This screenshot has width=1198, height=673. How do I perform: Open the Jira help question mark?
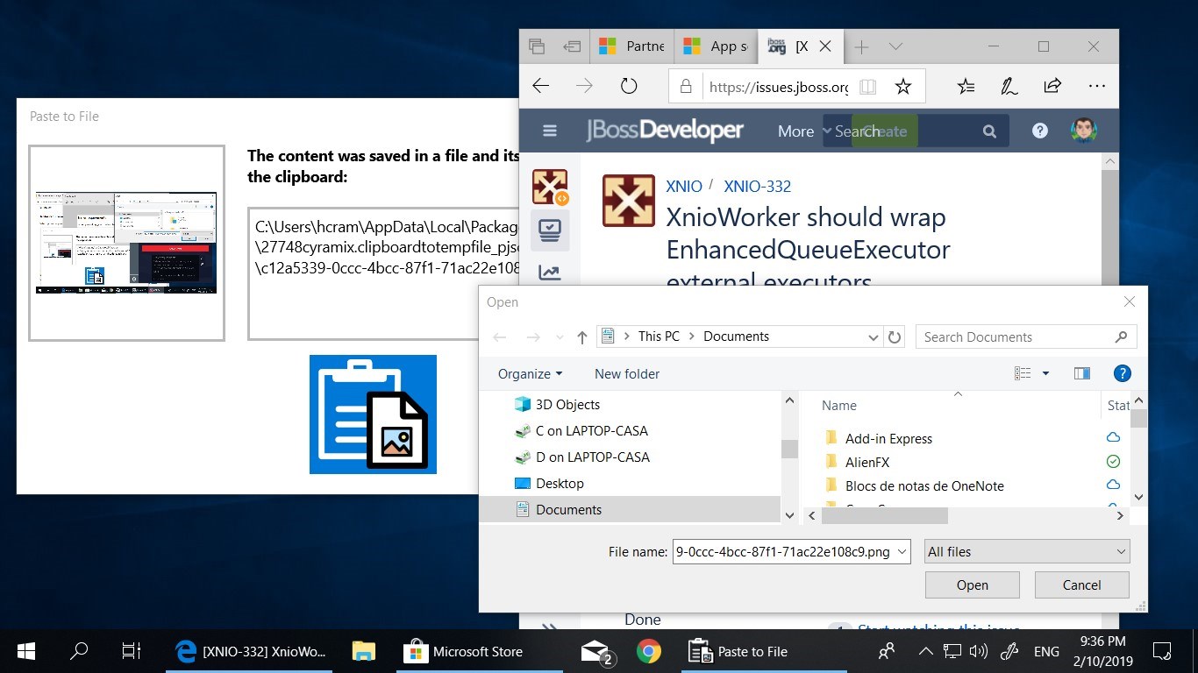[x=1040, y=131]
